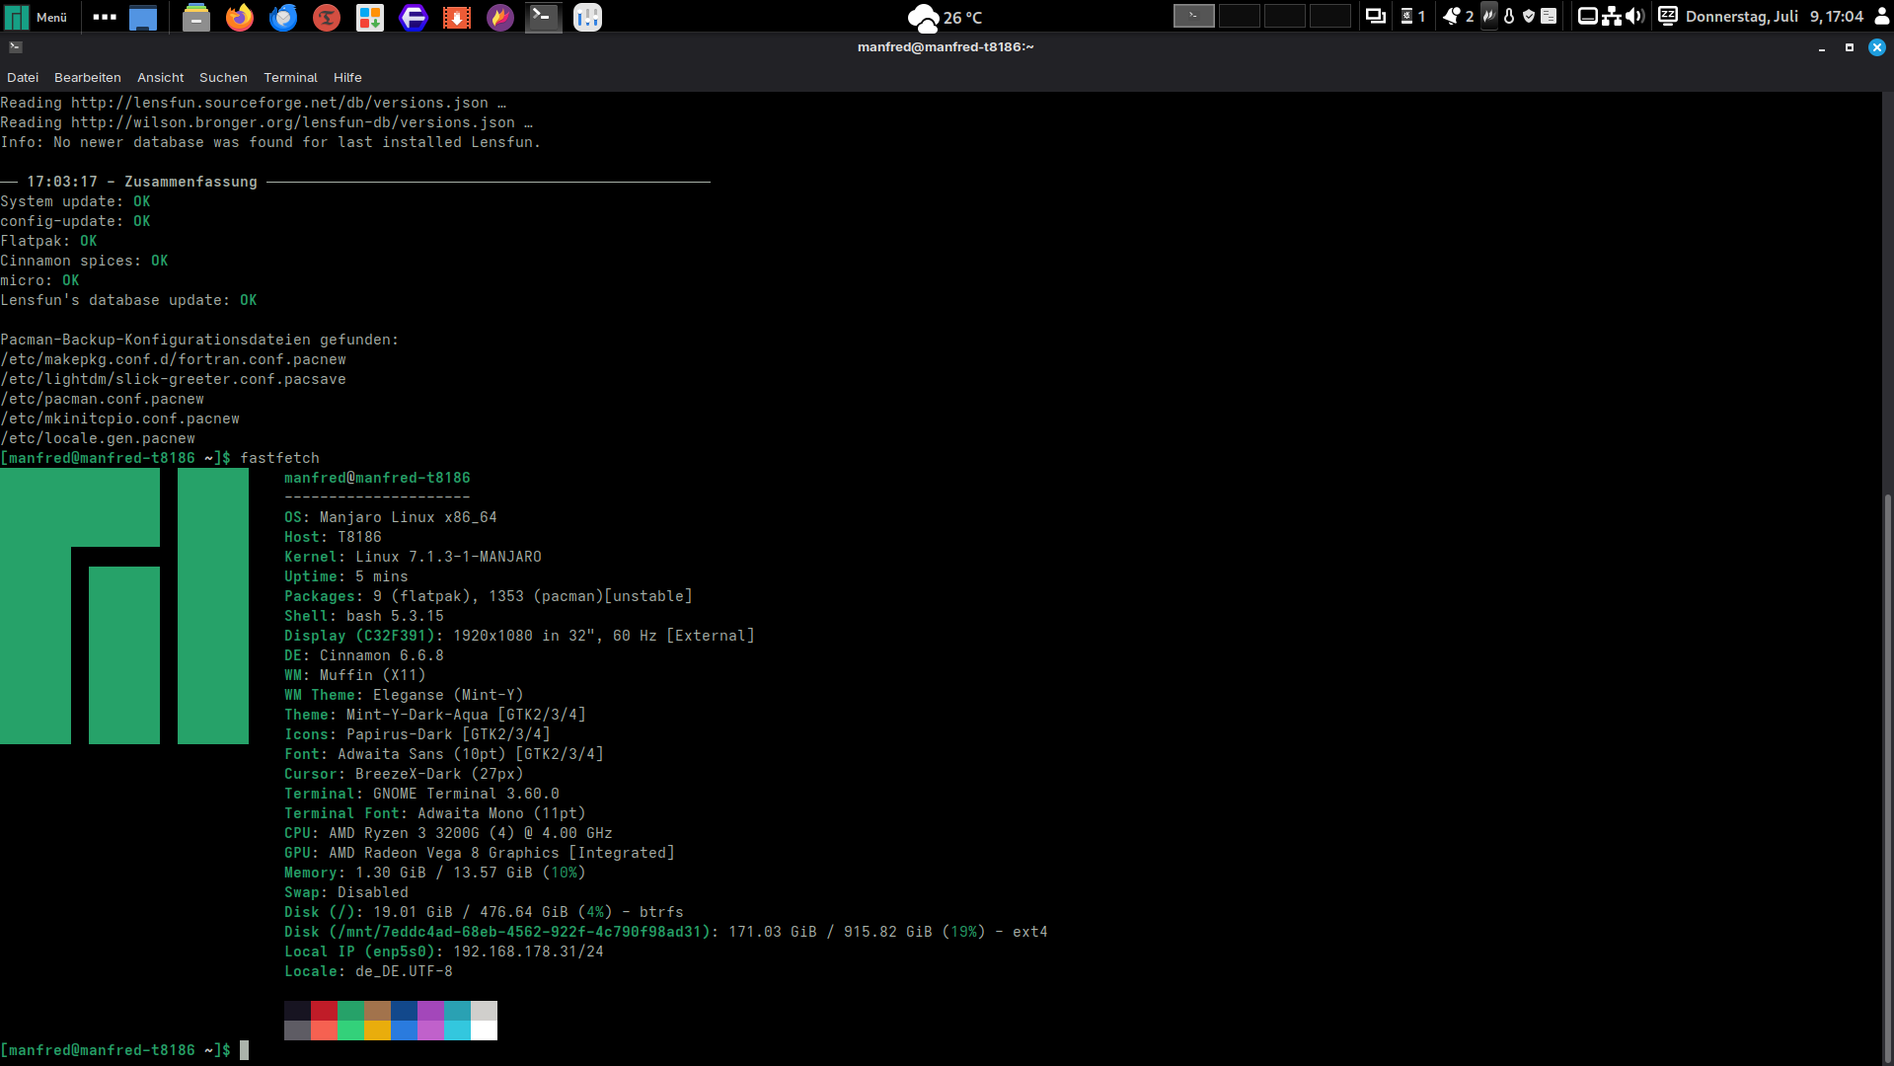This screenshot has height=1066, width=1894.
Task: Click the blue show-desktop icon
Action: [144, 17]
